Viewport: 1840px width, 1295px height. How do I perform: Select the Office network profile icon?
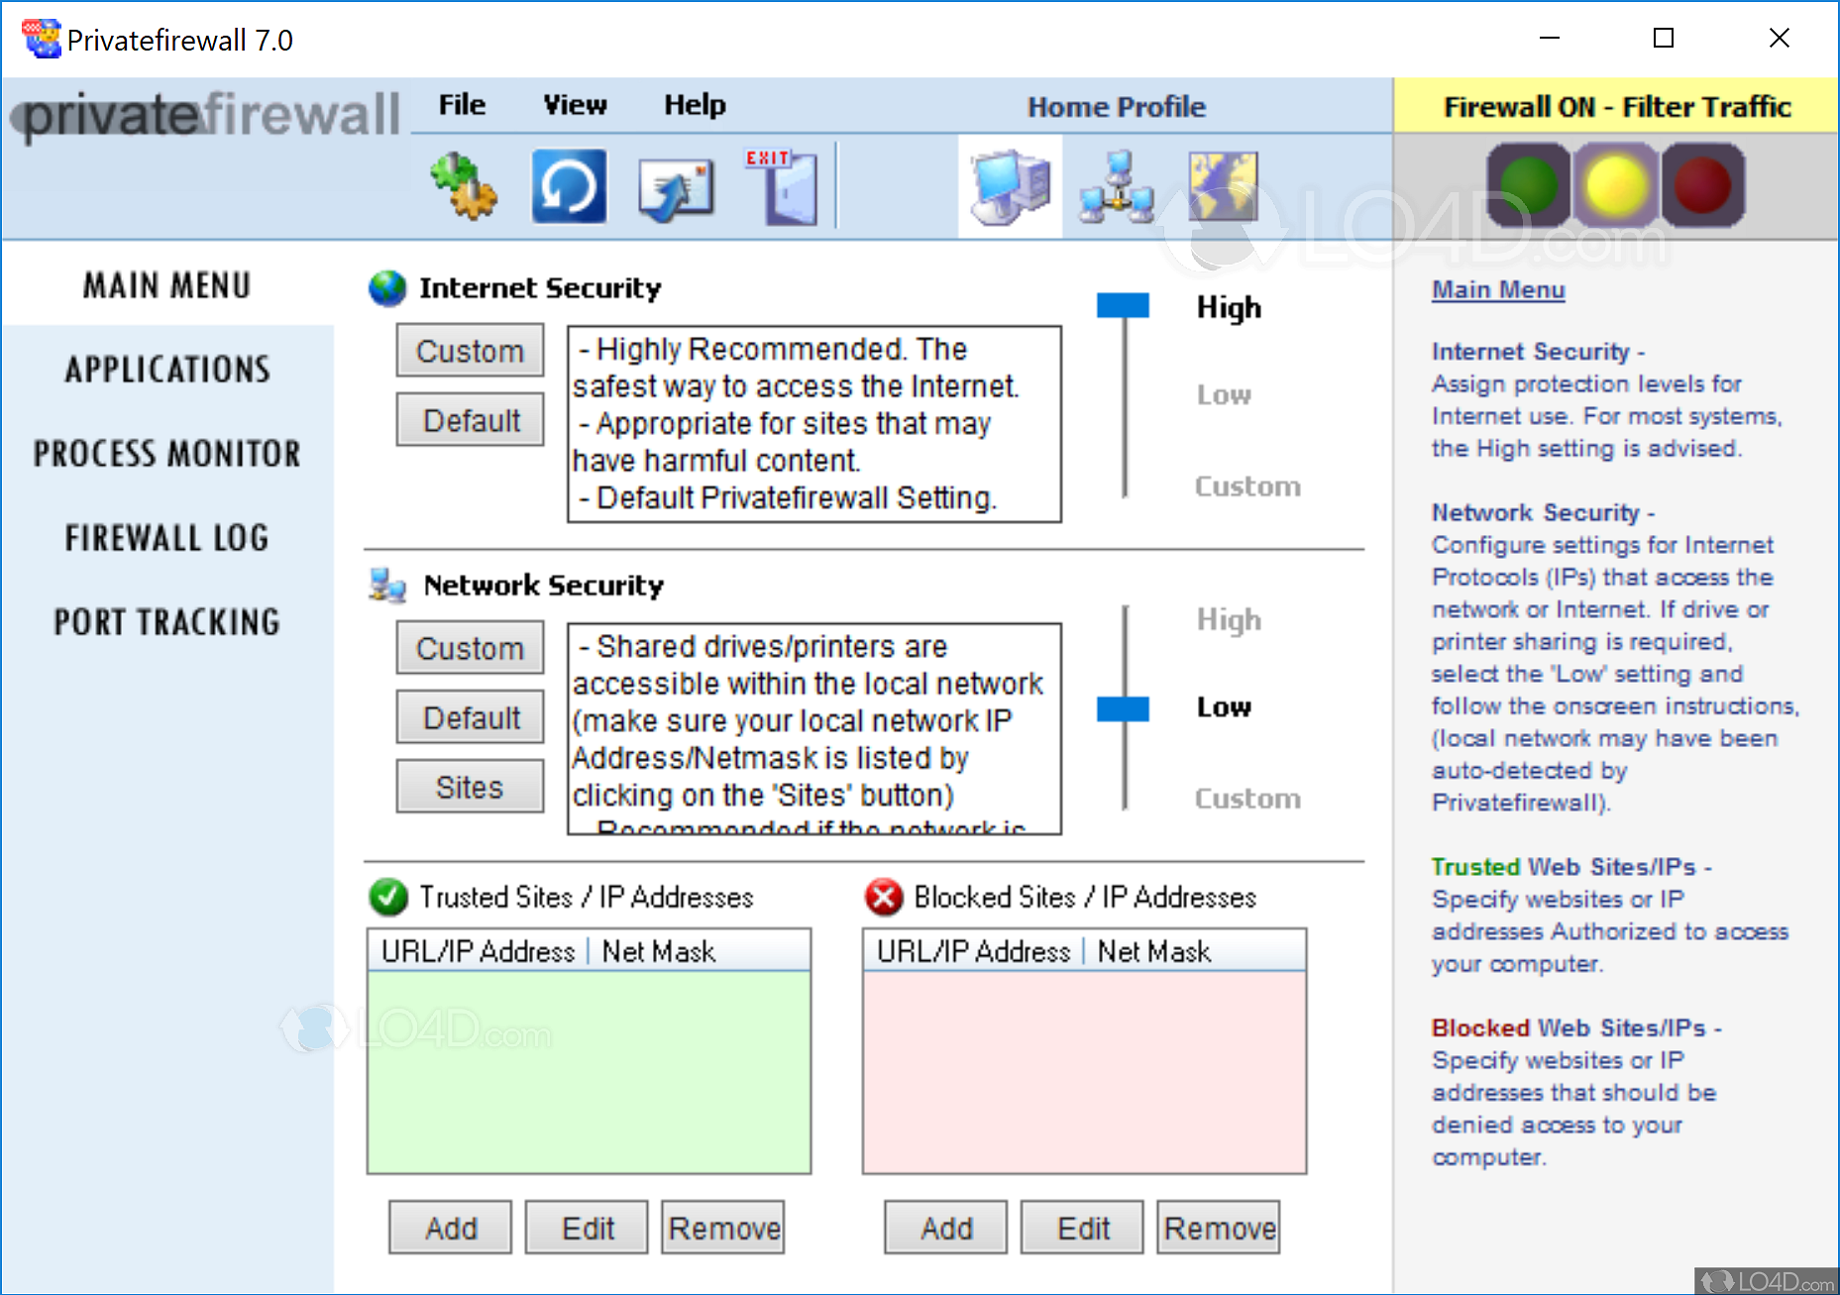click(x=1117, y=186)
